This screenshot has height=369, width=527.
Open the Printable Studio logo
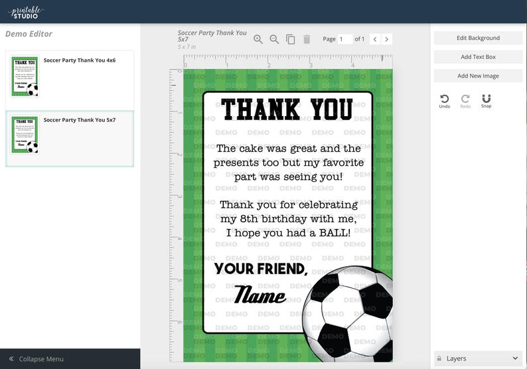pyautogui.click(x=26, y=12)
